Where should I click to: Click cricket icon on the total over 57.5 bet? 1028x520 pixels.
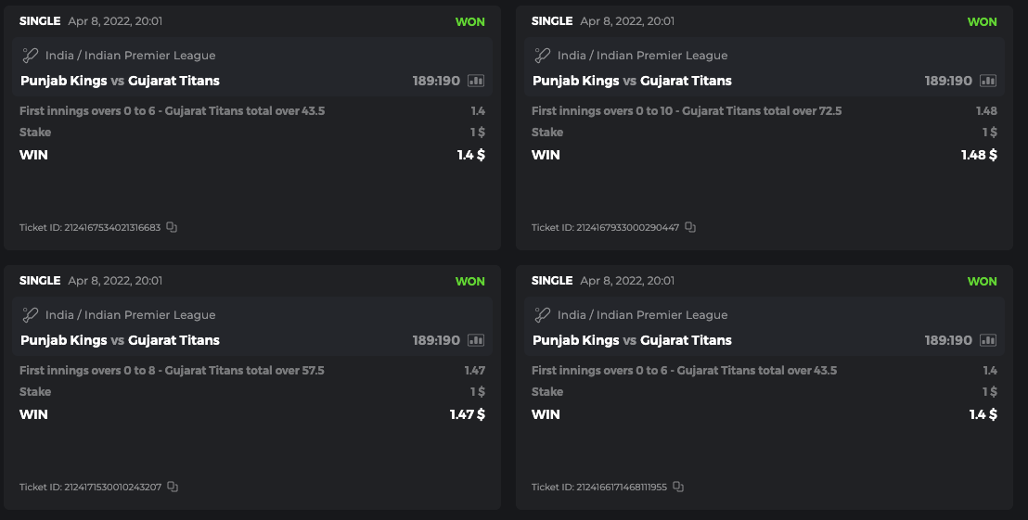[31, 315]
